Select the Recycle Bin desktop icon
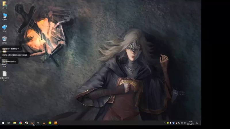230x129 pixels. (5, 40)
